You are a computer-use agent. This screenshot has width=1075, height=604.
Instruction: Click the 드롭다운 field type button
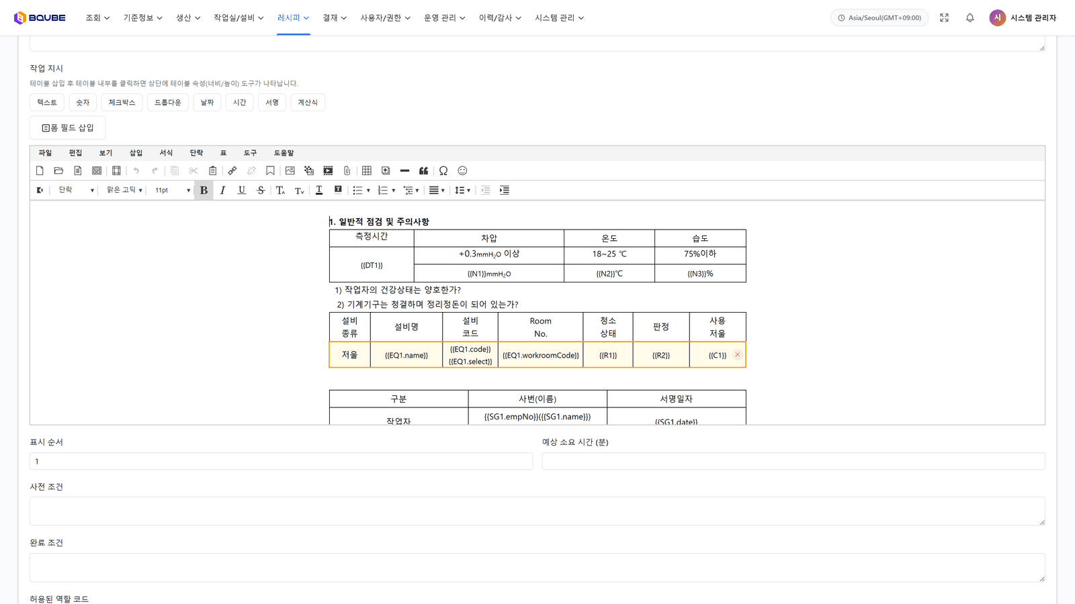pos(168,103)
